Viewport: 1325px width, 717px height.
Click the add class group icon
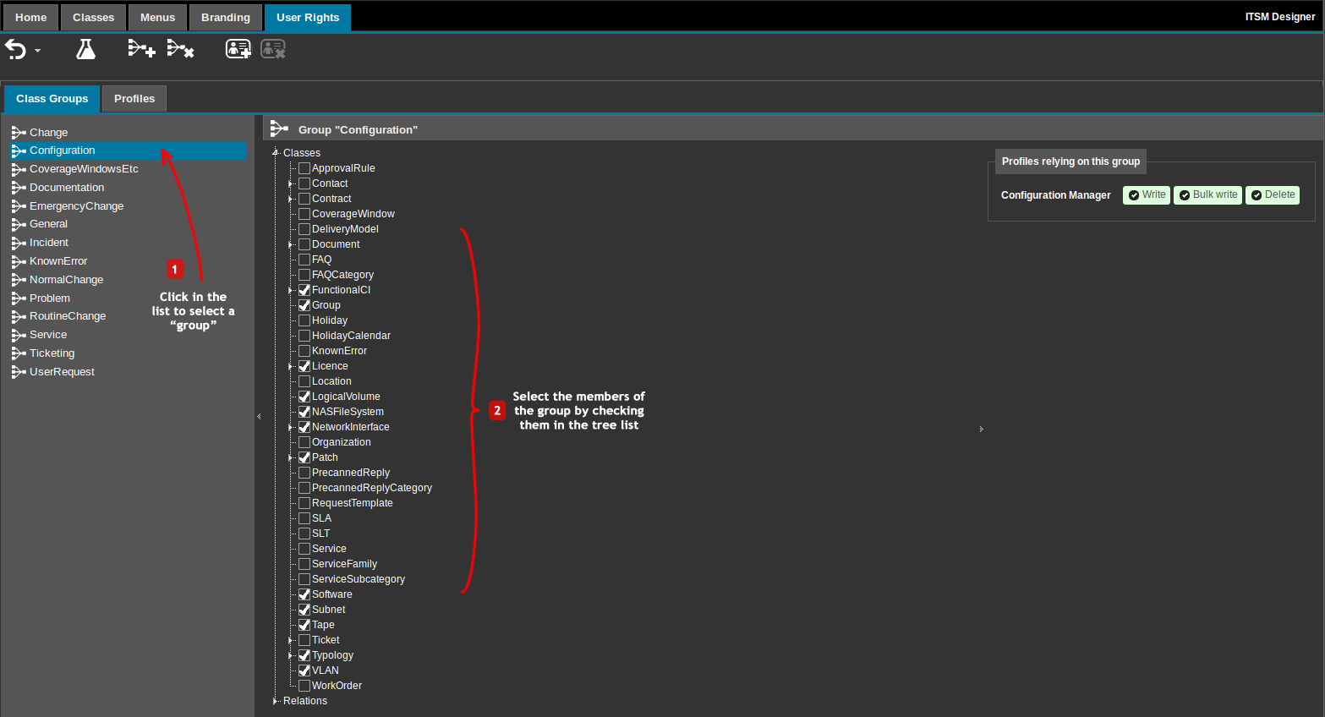click(x=141, y=49)
